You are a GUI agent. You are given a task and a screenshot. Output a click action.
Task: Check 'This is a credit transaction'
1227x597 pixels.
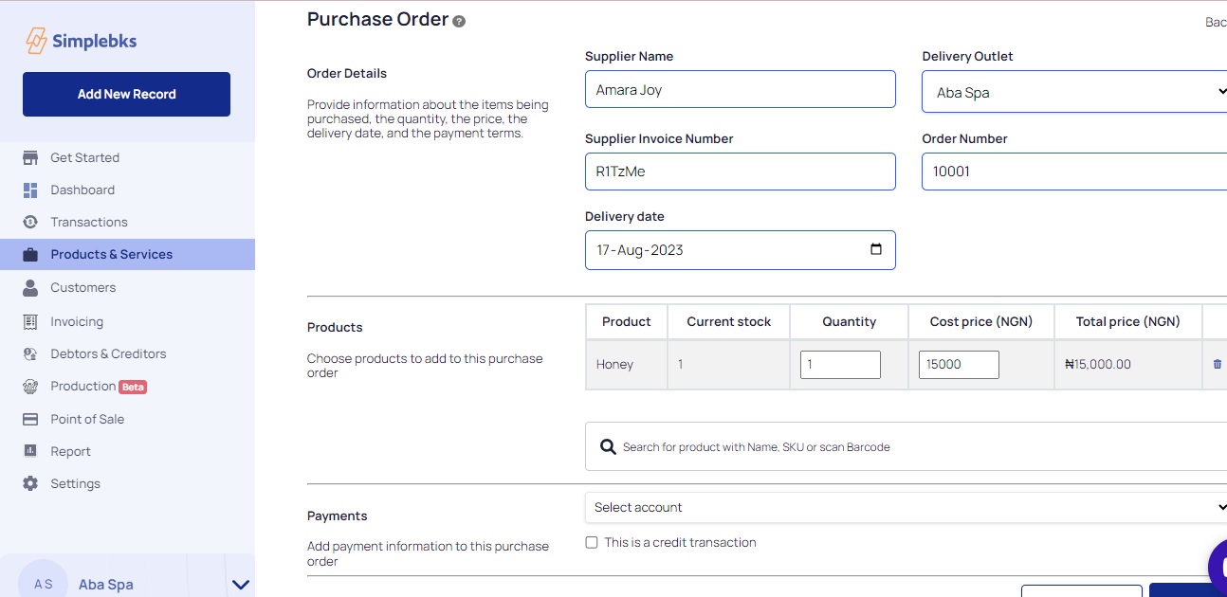coord(592,543)
